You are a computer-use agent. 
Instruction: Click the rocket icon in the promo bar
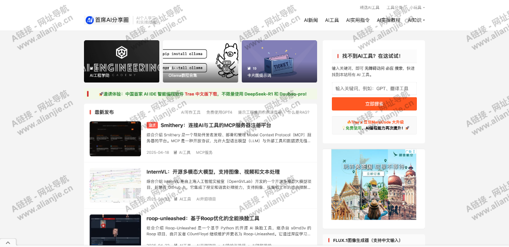point(101,94)
